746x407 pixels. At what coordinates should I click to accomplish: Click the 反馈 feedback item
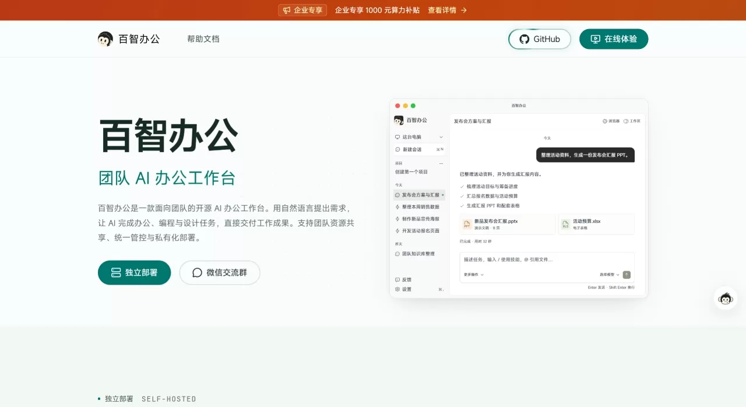tap(403, 280)
